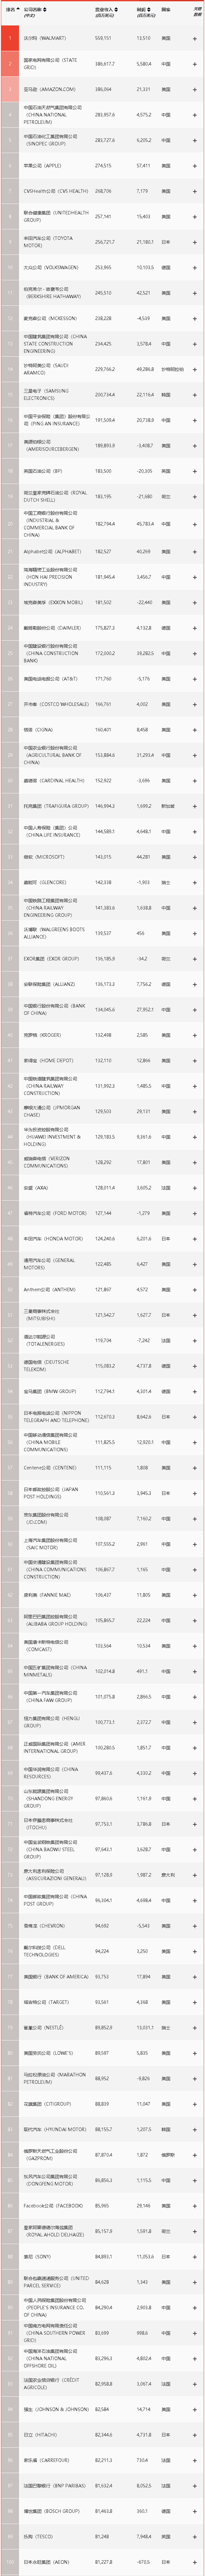Viewport: 205px width, 2576px height.
Task: Expand the plus icon for Walmart row
Action: point(195,38)
